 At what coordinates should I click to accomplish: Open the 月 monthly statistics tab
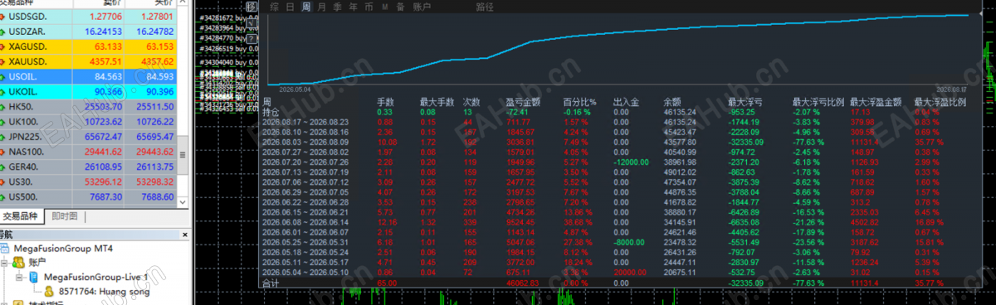[x=320, y=7]
